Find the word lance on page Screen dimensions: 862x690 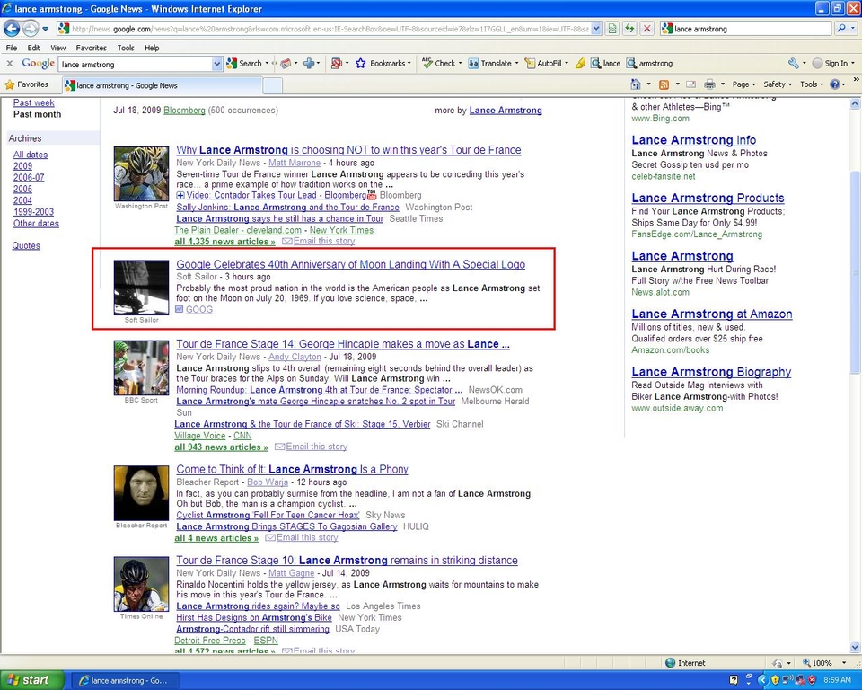click(605, 63)
